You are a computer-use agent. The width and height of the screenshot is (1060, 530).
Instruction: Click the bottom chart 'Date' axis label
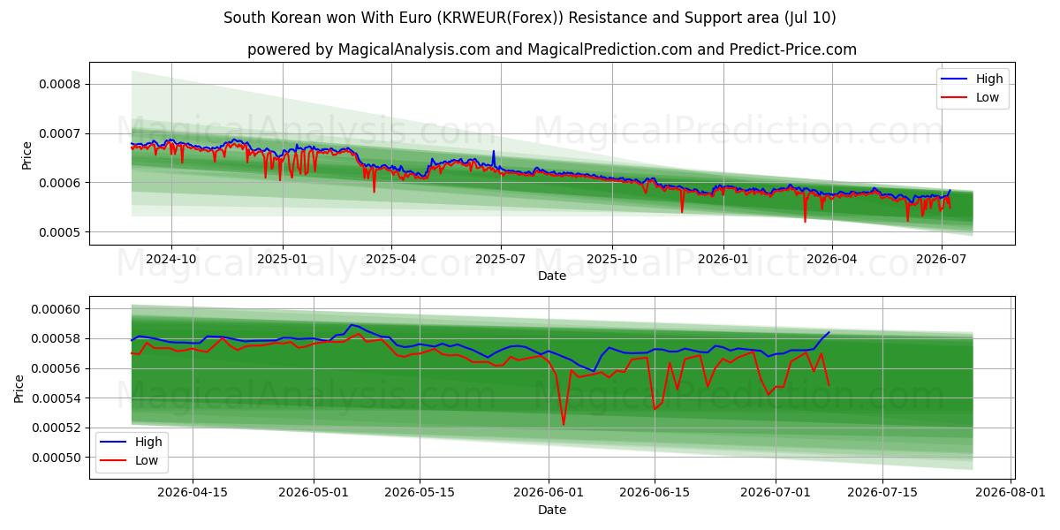[552, 510]
